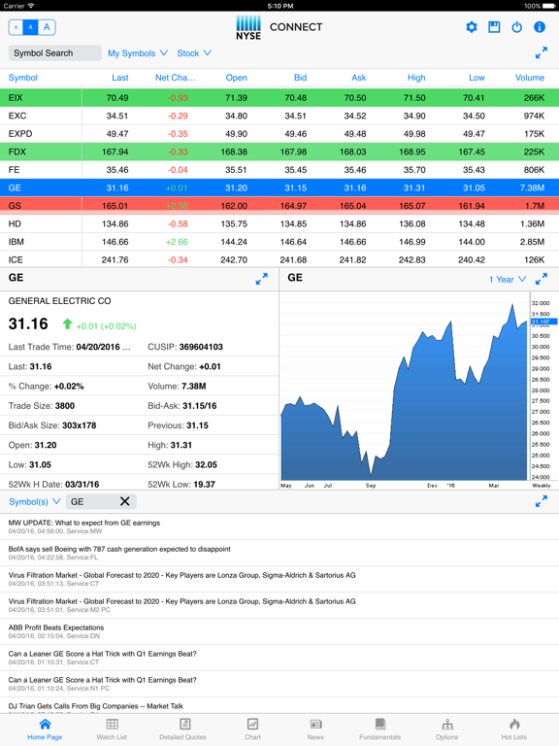The width and height of the screenshot is (559, 746).
Task: Open Virus Filtration Market story from Service:CT
Action: (x=279, y=579)
